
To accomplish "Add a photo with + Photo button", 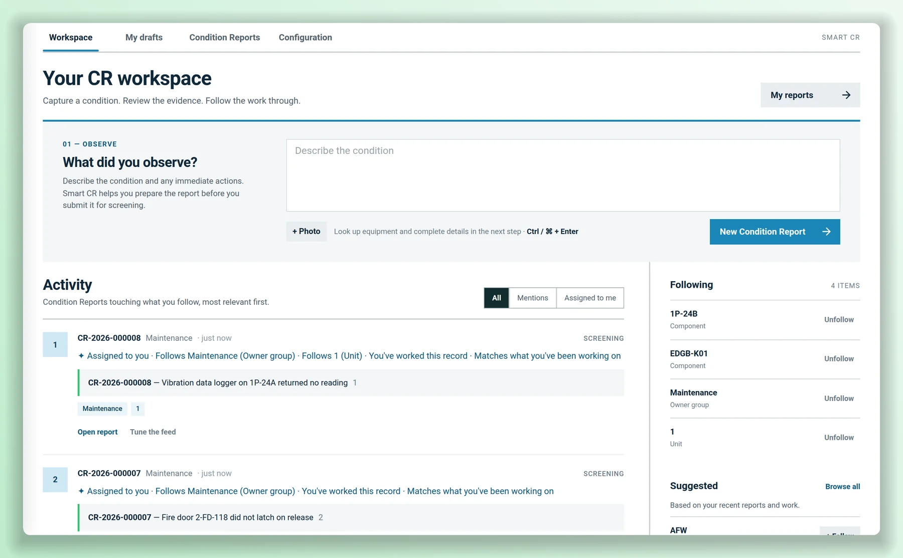I will click(307, 232).
